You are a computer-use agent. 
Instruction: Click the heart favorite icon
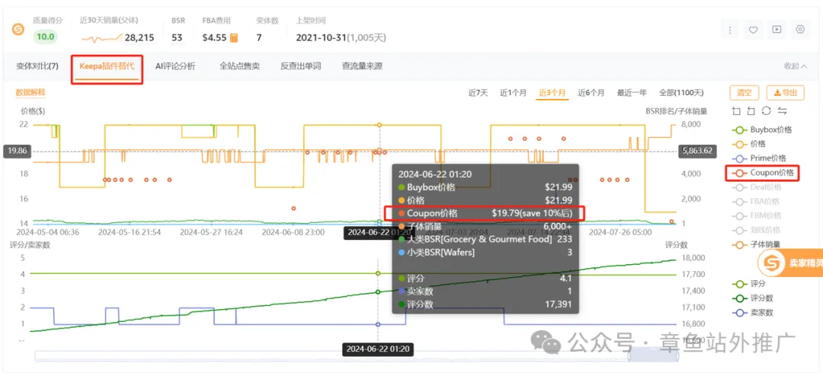tap(753, 30)
